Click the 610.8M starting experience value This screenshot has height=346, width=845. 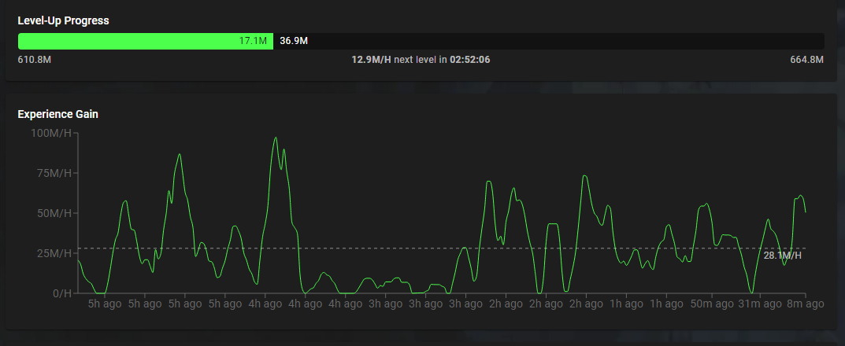(35, 60)
